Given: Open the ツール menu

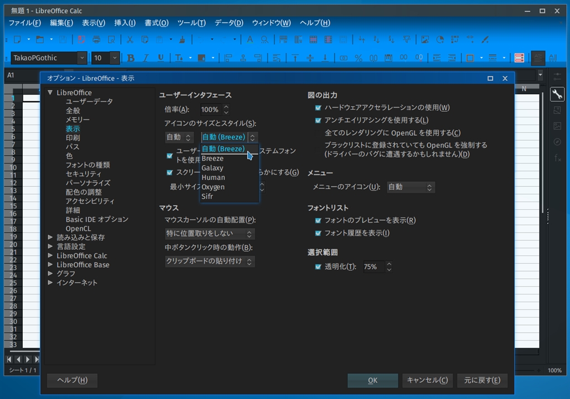Looking at the screenshot, I should pyautogui.click(x=191, y=23).
